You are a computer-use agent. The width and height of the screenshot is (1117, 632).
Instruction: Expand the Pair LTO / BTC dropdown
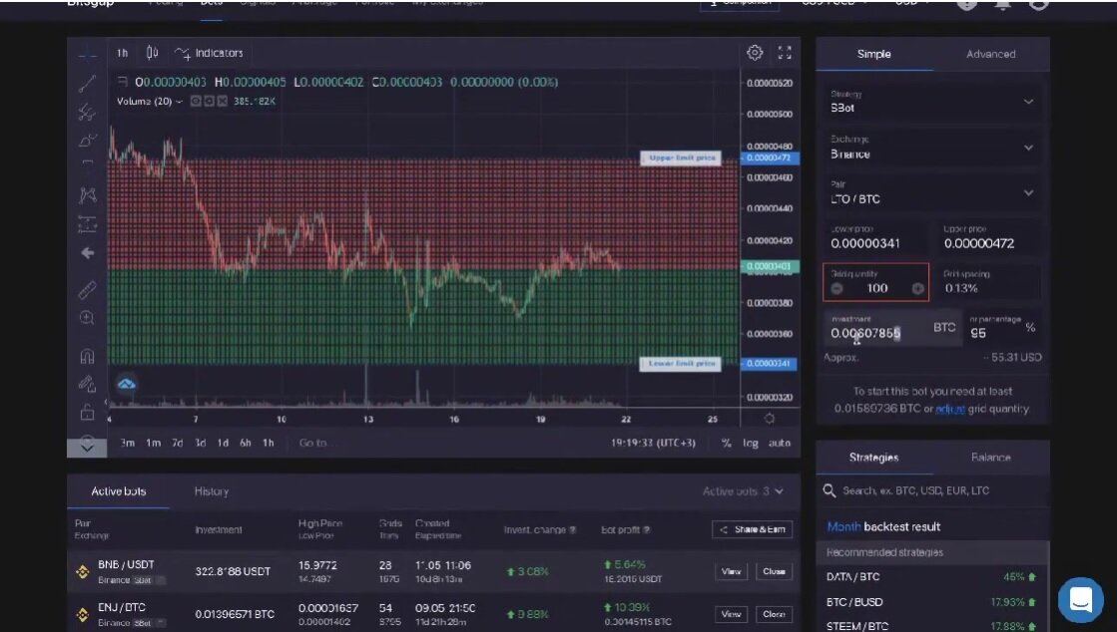tap(932, 192)
